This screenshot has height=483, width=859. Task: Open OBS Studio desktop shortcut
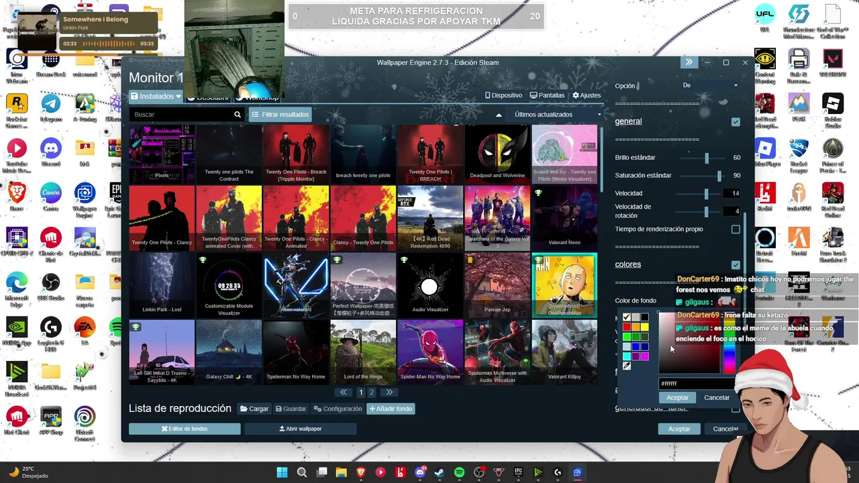coord(51,286)
